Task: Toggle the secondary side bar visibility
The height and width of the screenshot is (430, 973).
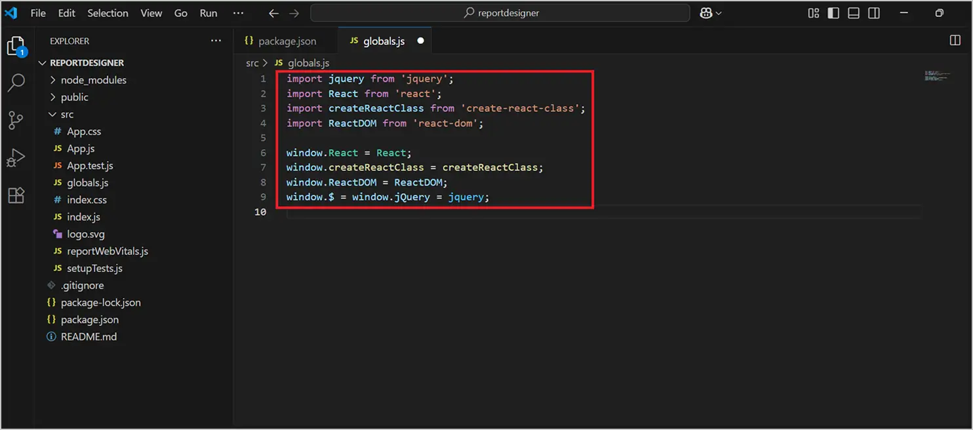Action: [873, 13]
